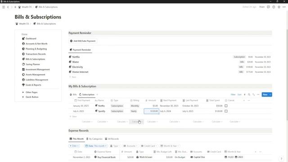Switch to the Bills view tab
Viewport: 288px width, 162px height.
[x=73, y=94]
